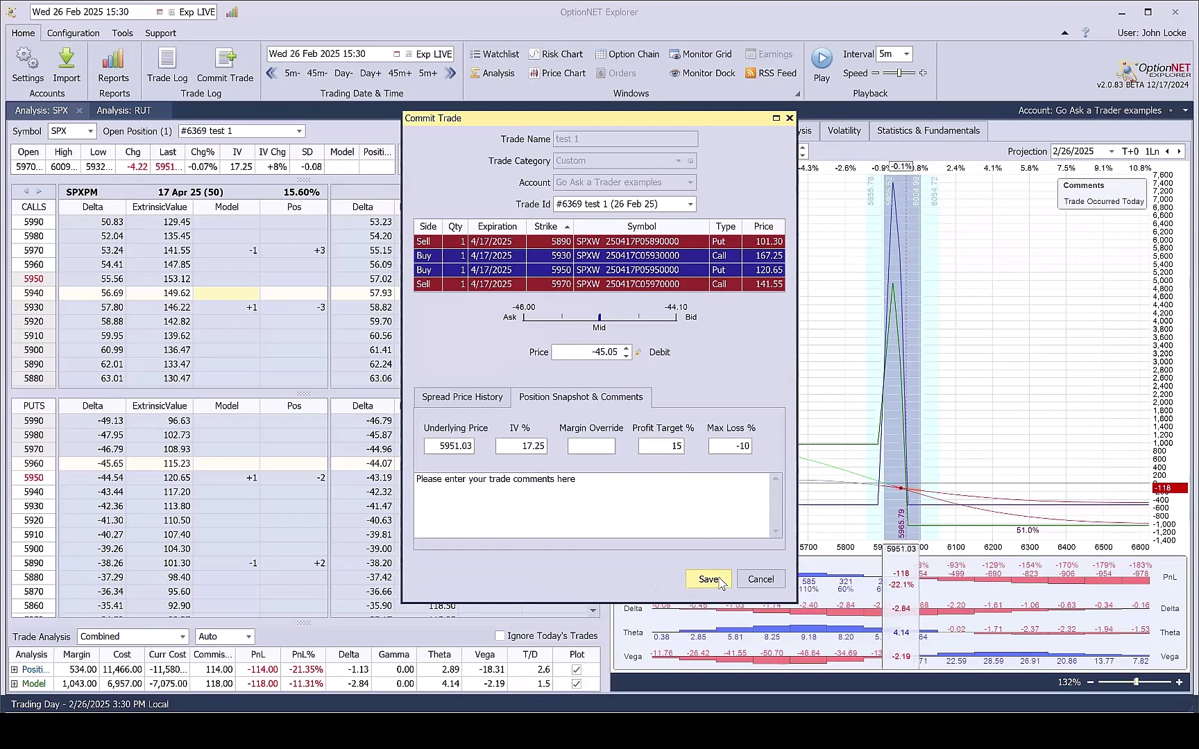The width and height of the screenshot is (1199, 749).
Task: Click the Commit Trade ribbon icon
Action: click(x=225, y=65)
